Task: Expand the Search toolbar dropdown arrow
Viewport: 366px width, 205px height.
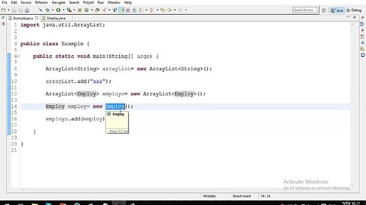Action: (x=109, y=10)
